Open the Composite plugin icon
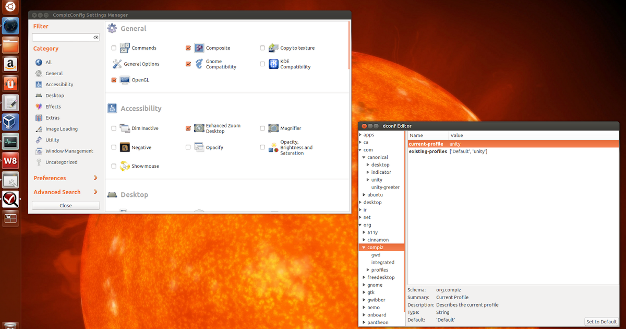Image resolution: width=626 pixels, height=329 pixels. [199, 48]
